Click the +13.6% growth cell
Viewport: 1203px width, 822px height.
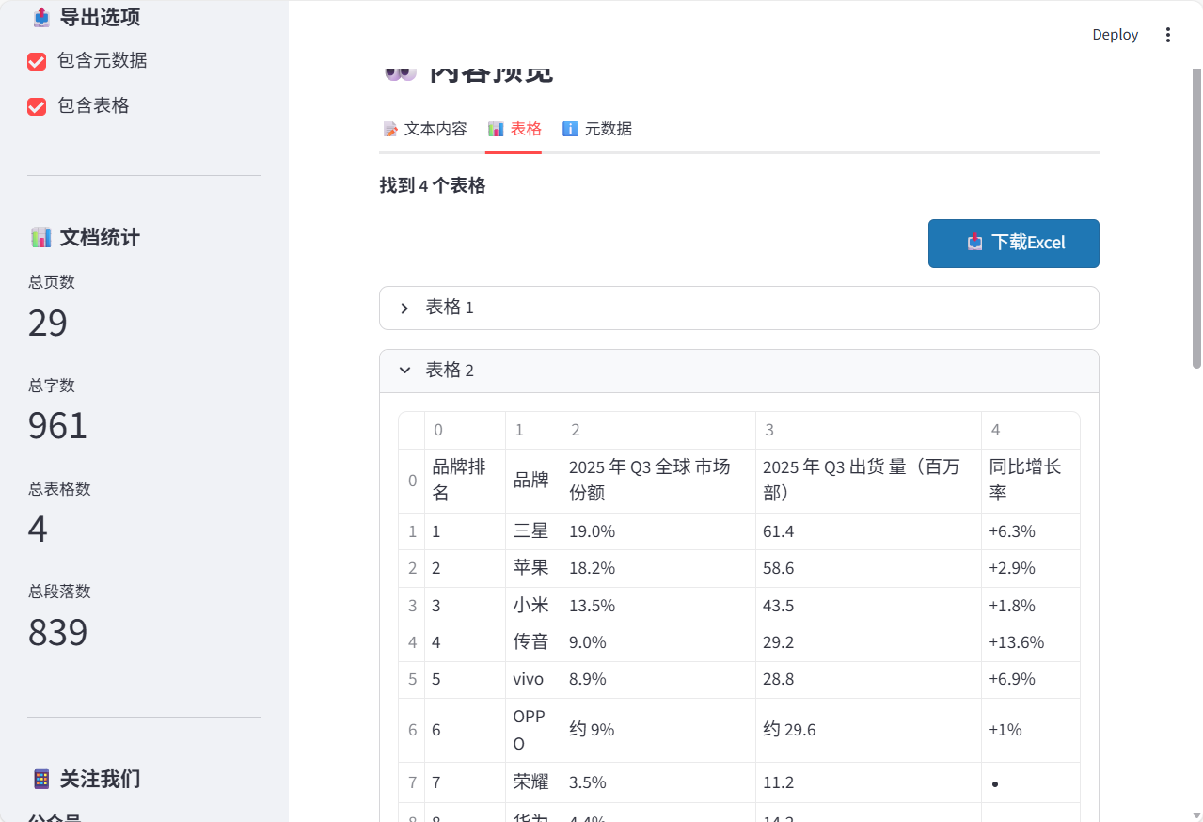click(1030, 642)
